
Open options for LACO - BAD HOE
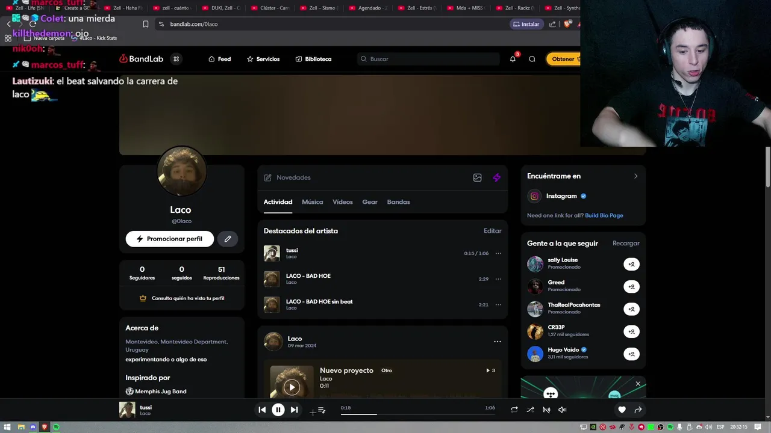[x=498, y=279]
